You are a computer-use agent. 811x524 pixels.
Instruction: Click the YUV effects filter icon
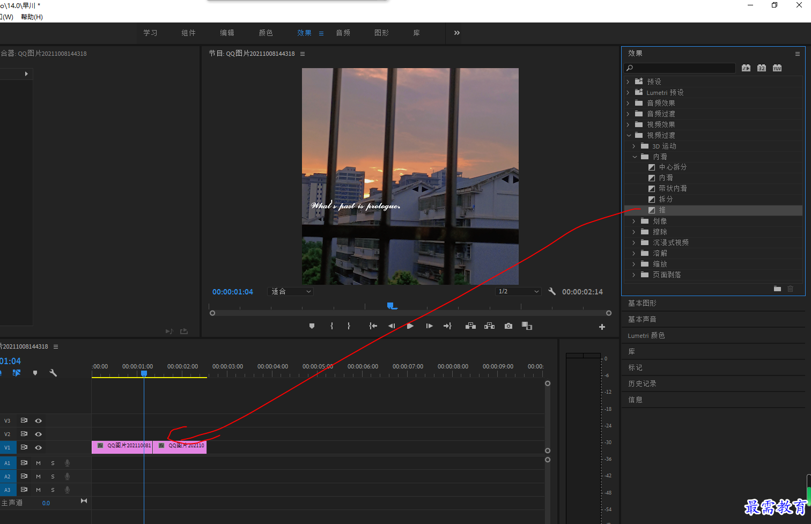point(777,68)
